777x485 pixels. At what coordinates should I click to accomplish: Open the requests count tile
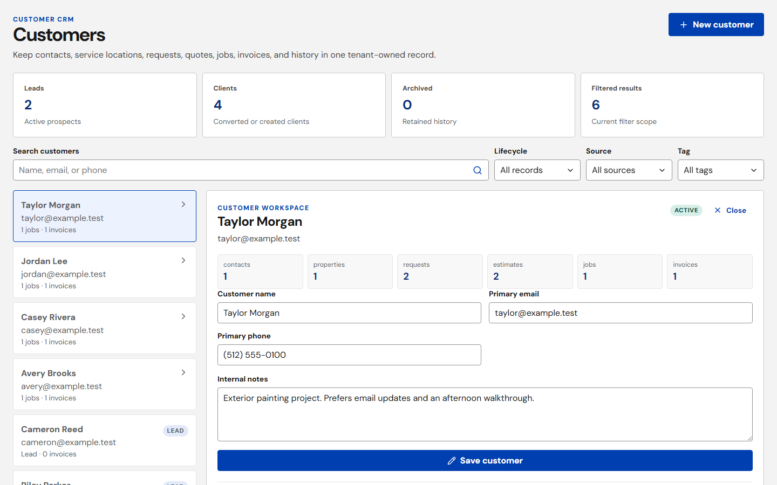[x=440, y=272]
